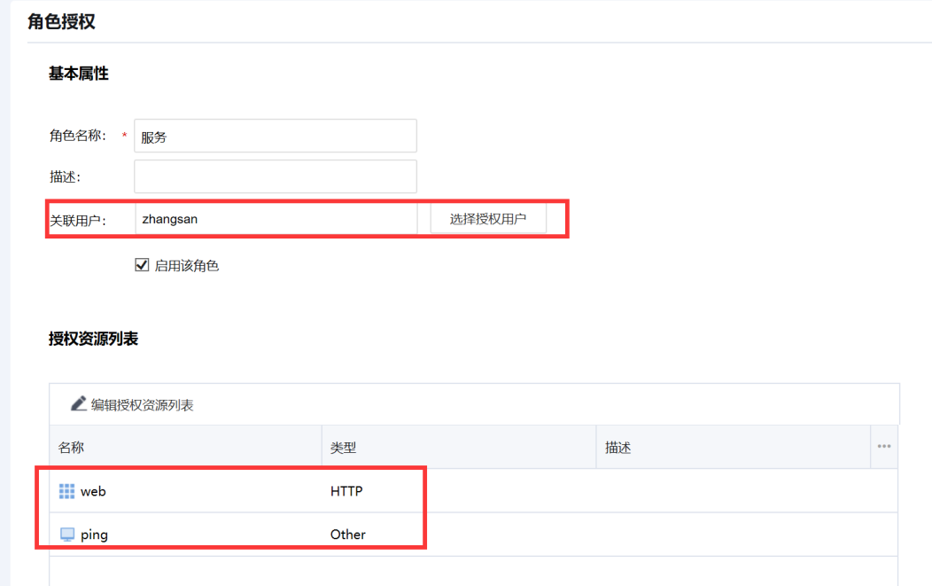The width and height of the screenshot is (932, 586).
Task: Sort by the 名称 column header
Action: click(71, 448)
